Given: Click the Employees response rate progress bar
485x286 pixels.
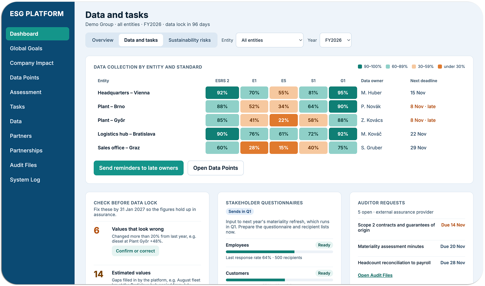Looking at the screenshot, I should pos(279,252).
